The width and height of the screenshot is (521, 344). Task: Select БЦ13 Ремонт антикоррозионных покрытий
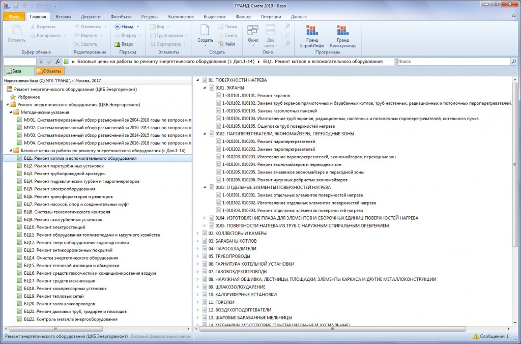65,250
